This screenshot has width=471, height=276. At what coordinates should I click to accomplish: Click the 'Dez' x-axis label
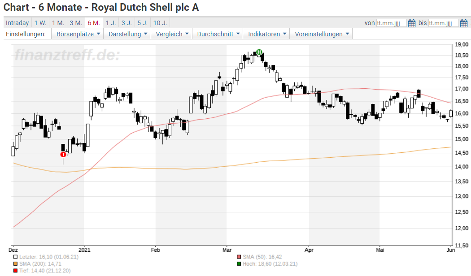pos(13,250)
